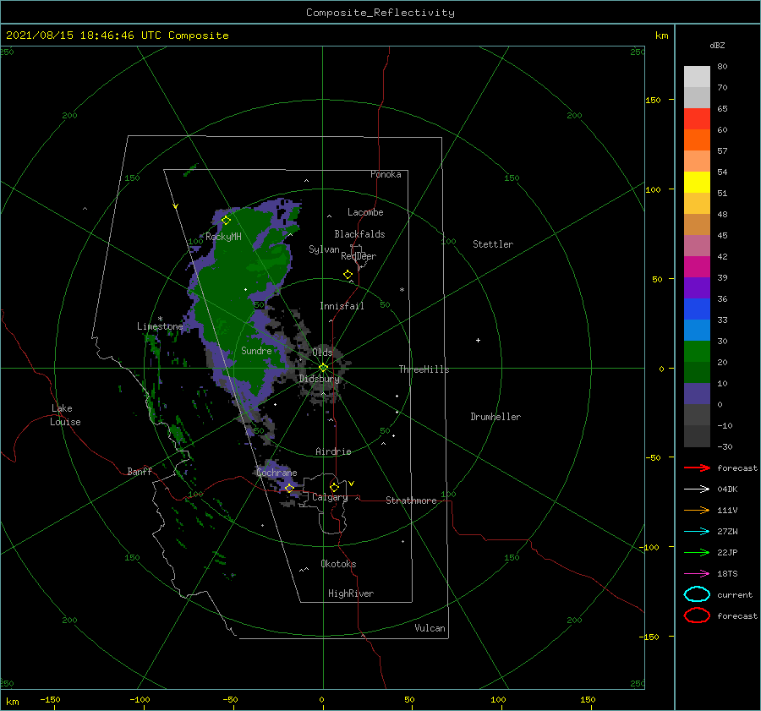This screenshot has width=761, height=711.
Task: Click the Blackfalds town label
Action: tap(359, 234)
